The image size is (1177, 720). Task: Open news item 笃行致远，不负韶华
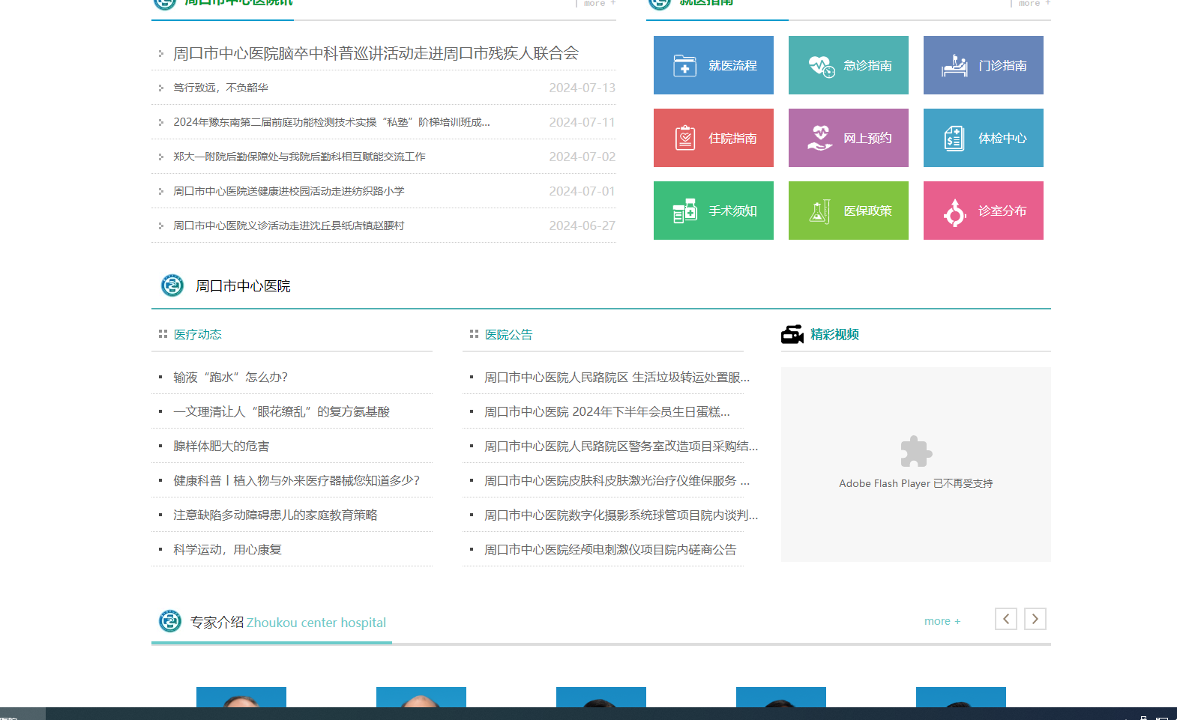point(220,88)
